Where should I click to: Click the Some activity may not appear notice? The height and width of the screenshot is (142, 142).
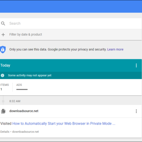tap(29, 75)
